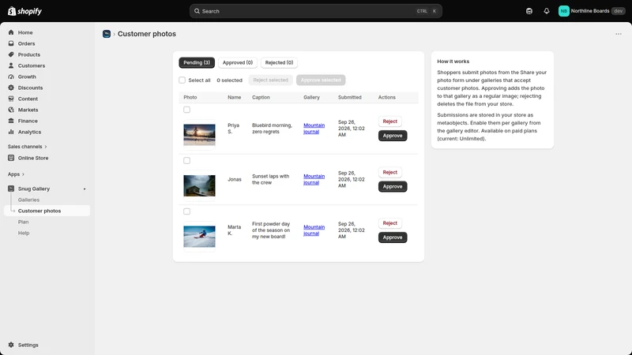Click the Submitted column header

(349, 97)
